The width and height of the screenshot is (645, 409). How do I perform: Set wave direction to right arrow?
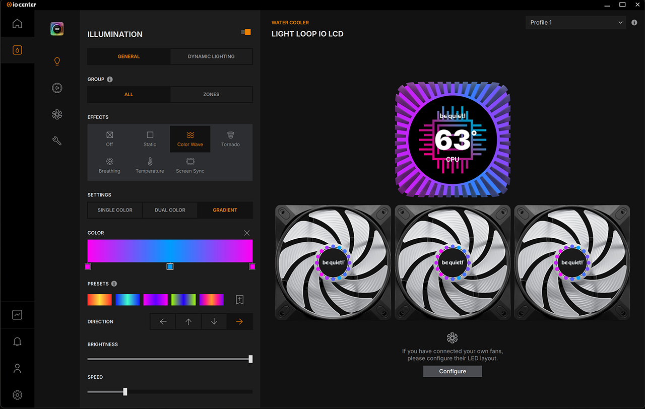tap(239, 322)
